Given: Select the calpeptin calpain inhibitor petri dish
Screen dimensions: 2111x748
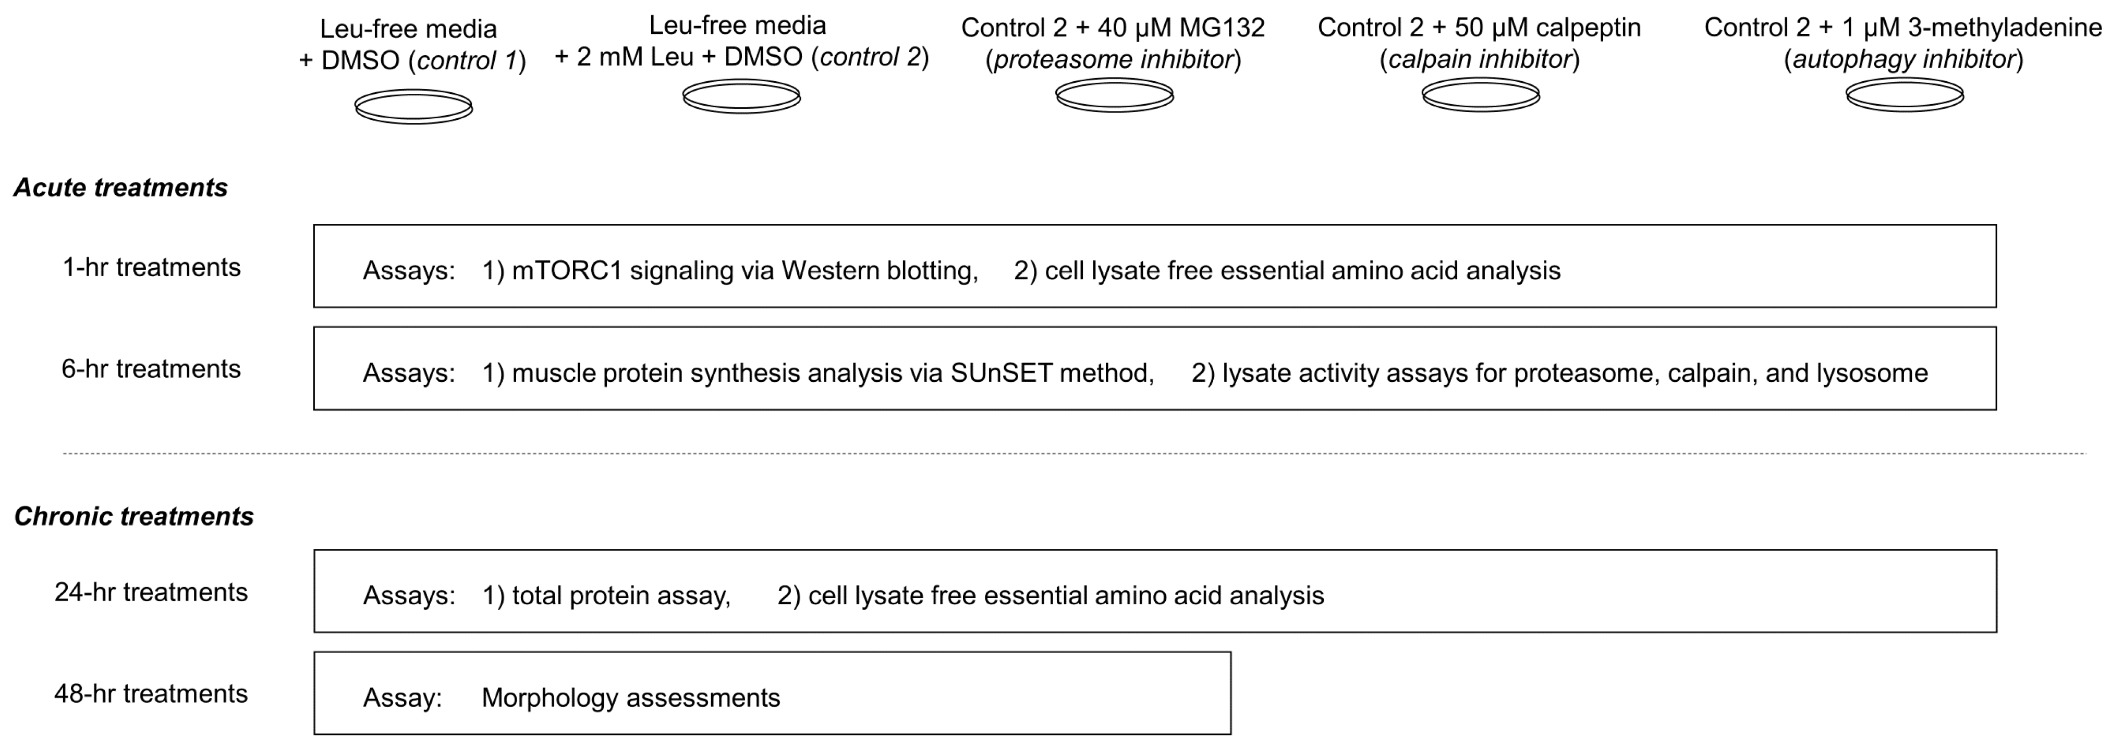Looking at the screenshot, I should [x=1481, y=95].
